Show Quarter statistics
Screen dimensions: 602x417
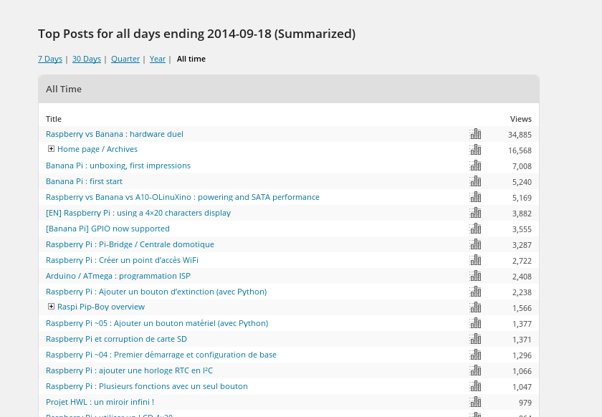[x=125, y=59]
